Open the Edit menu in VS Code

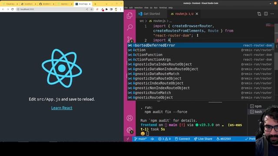click(x=131, y=8)
